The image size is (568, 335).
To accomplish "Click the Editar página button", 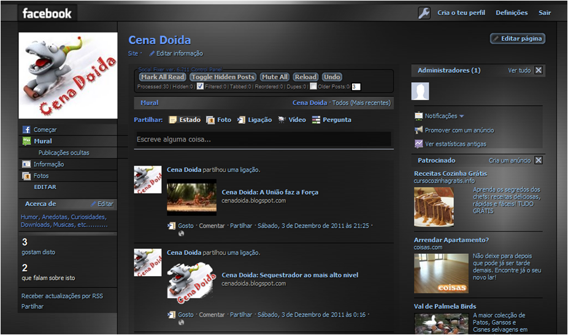I will tap(518, 39).
